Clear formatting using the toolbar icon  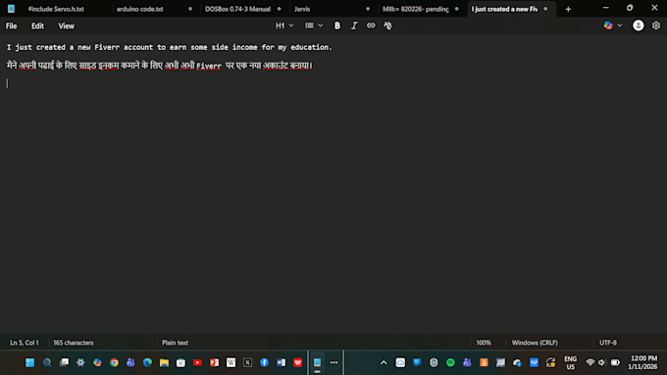click(387, 25)
